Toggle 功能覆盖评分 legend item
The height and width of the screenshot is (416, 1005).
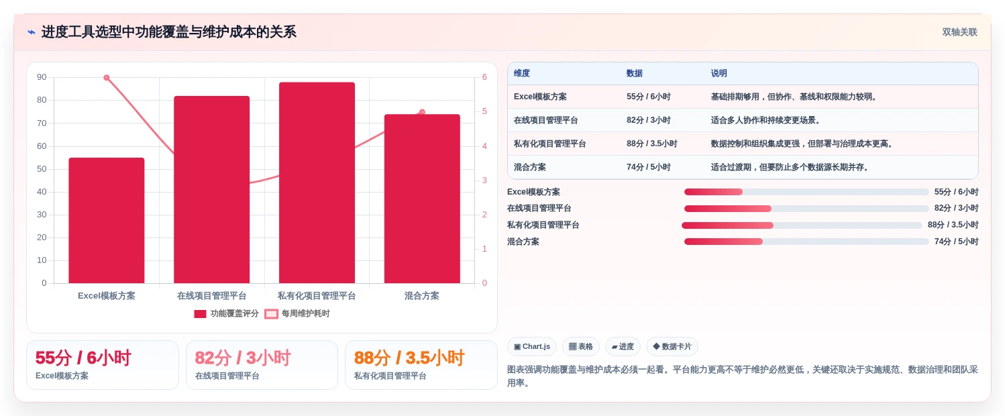(226, 313)
